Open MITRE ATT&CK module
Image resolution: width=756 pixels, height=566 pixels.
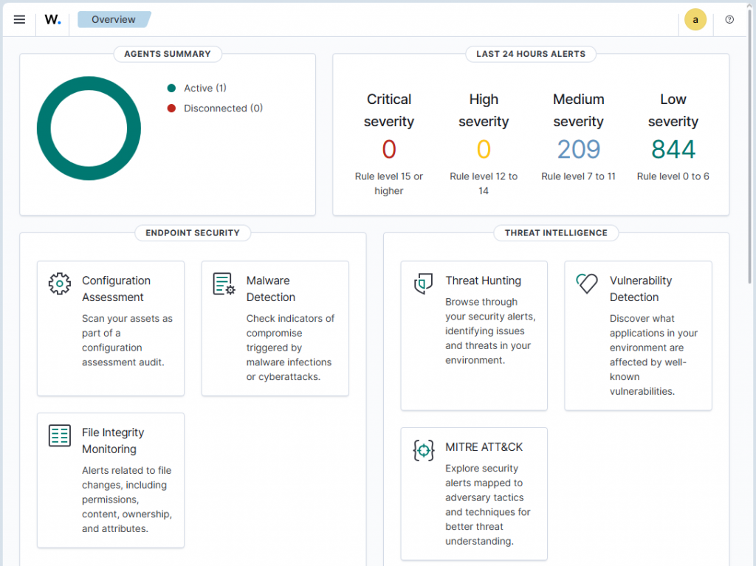point(474,494)
